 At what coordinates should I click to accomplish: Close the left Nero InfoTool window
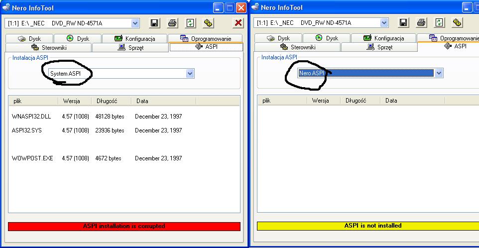[x=241, y=8]
